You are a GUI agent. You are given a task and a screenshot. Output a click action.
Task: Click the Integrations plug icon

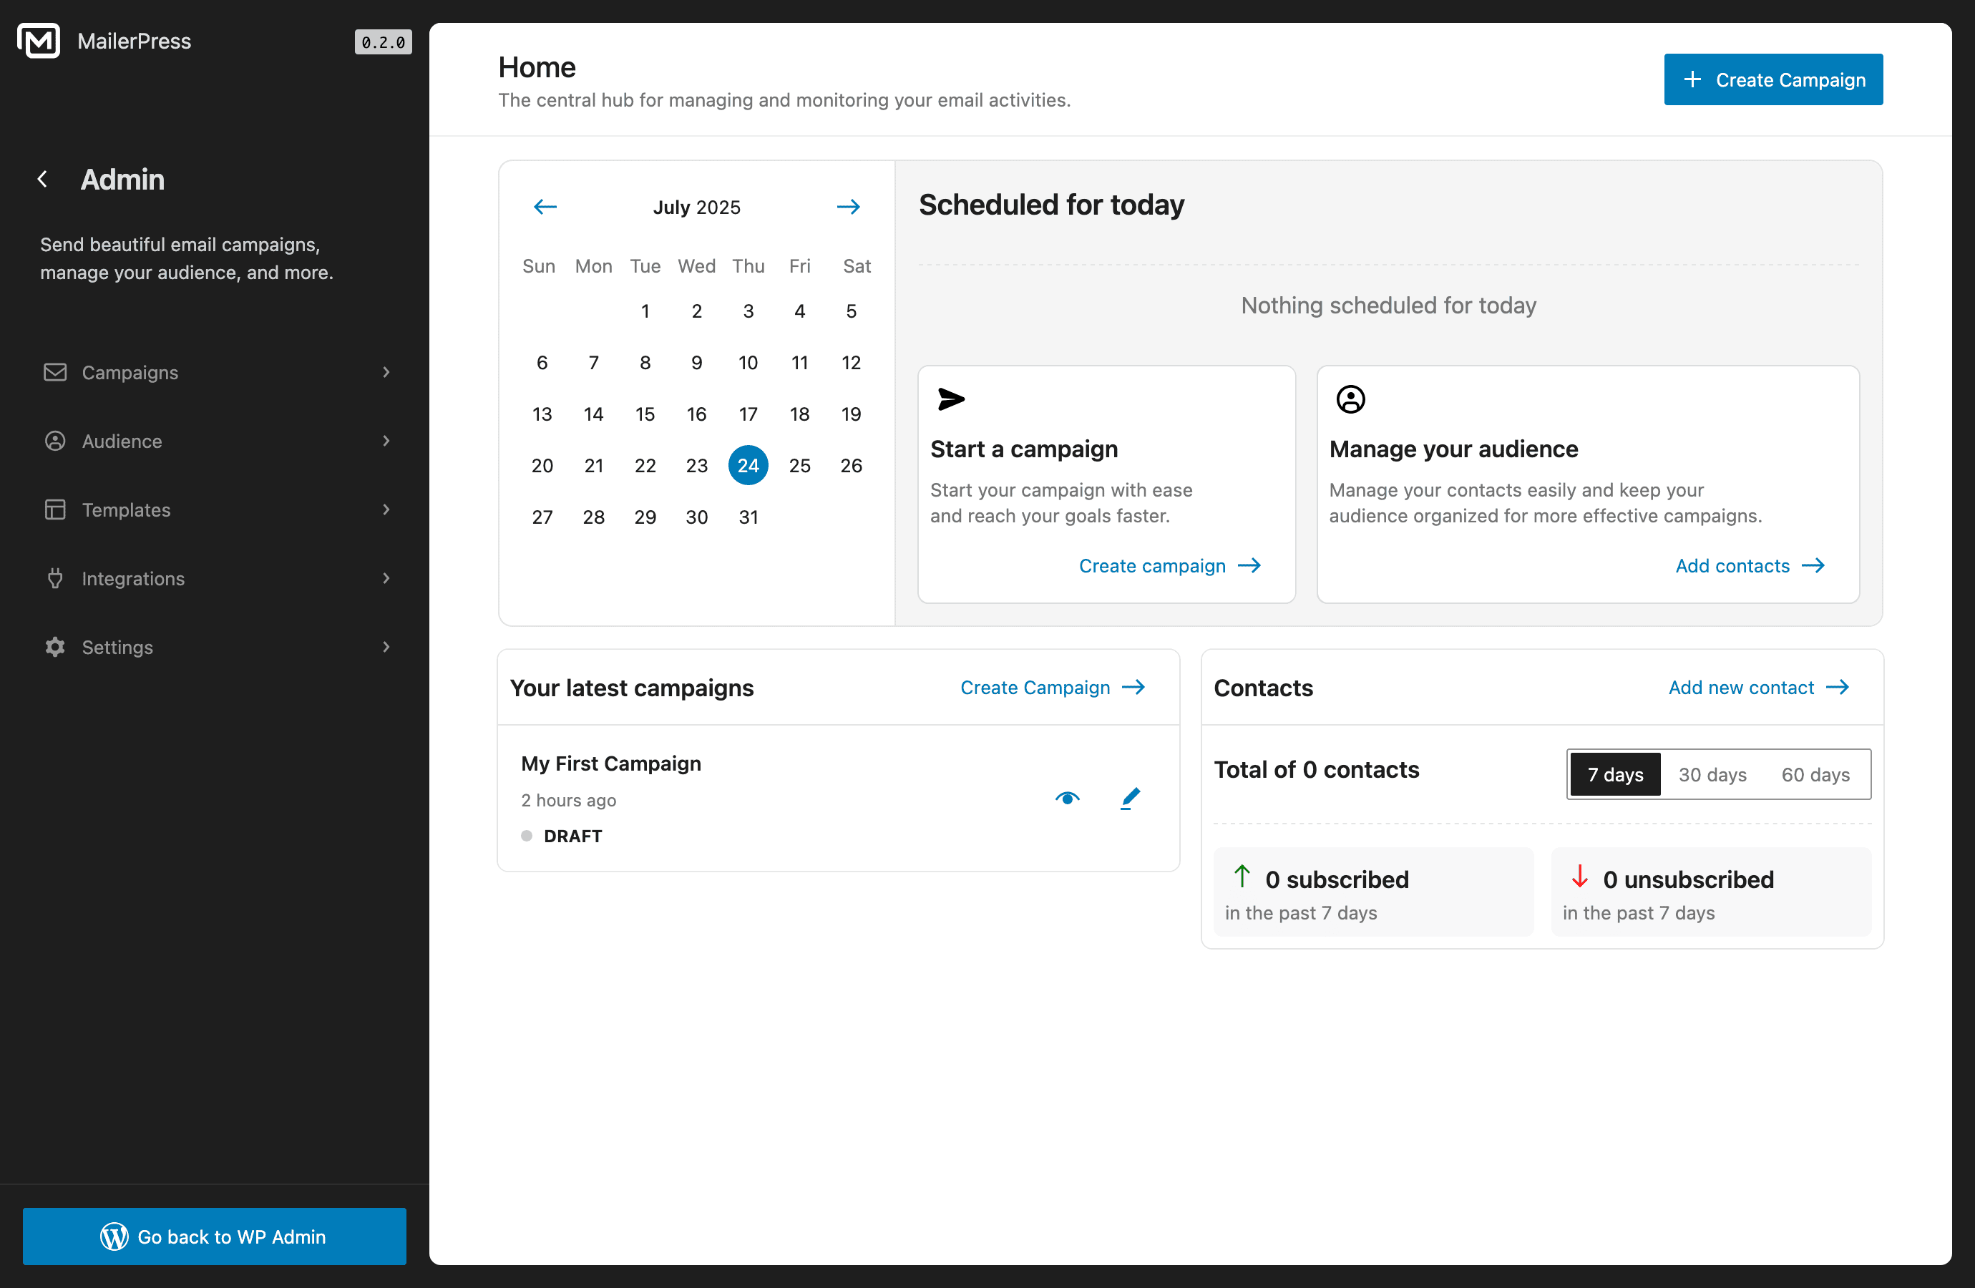(55, 578)
